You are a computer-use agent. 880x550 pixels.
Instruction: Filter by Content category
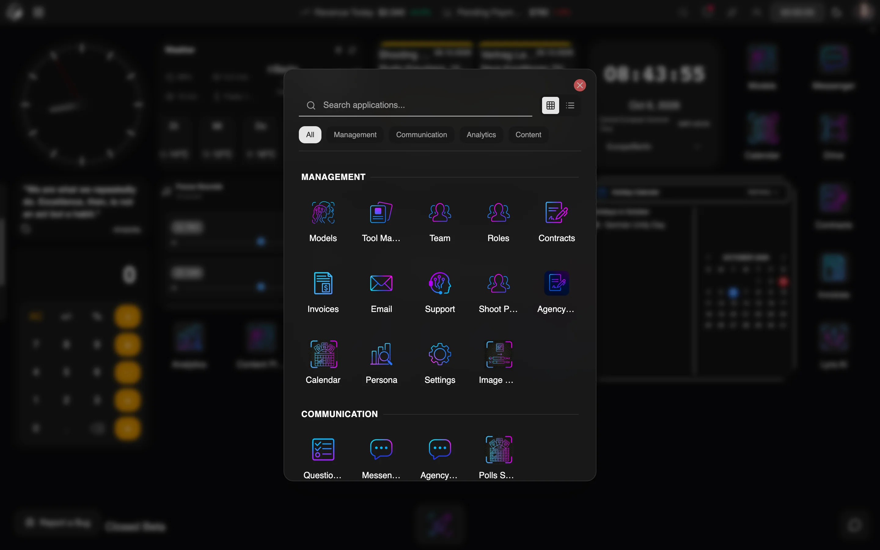(x=528, y=134)
